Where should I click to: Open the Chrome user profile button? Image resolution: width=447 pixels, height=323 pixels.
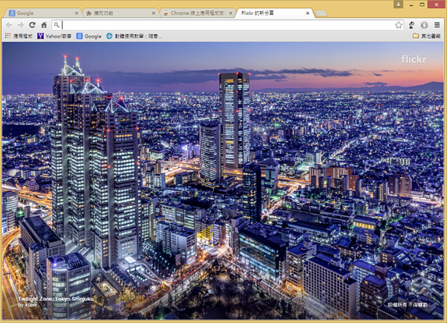398,4
